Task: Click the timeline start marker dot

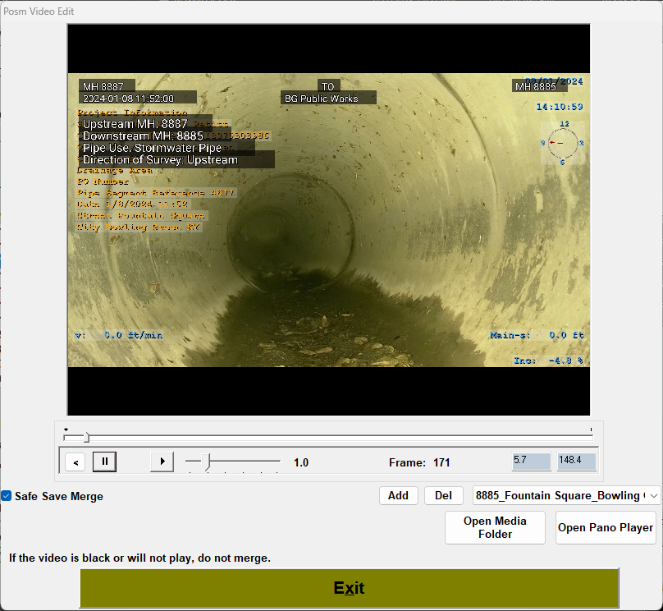Action: point(66,430)
